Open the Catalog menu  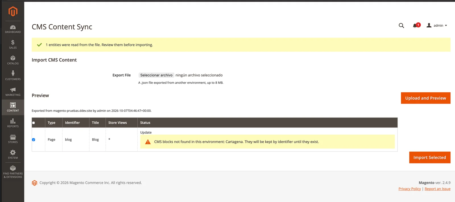[x=13, y=60]
